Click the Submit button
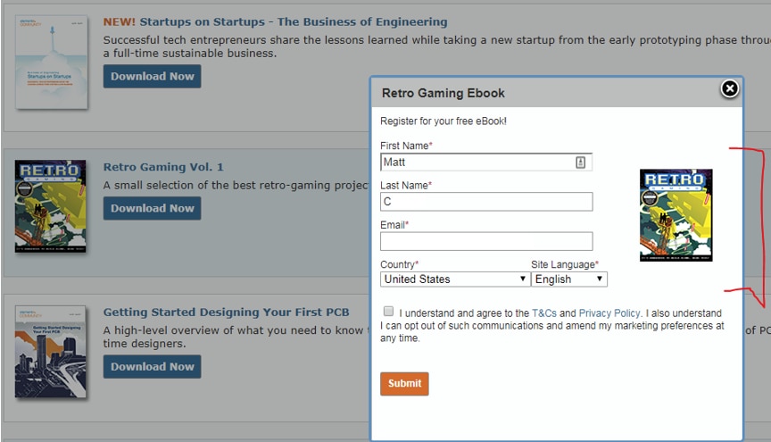The image size is (771, 442). tap(404, 384)
